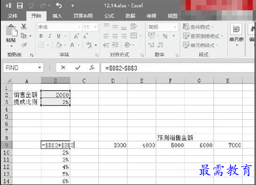The image size is (256, 185).
Task: Open the 对齐方式 dialog launcher
Action: point(142,55)
